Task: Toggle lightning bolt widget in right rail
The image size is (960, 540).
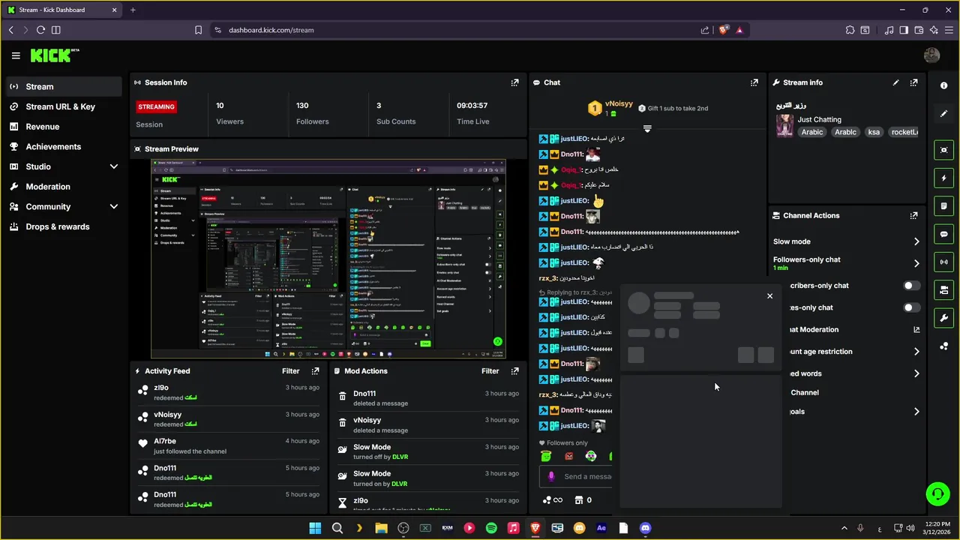Action: (944, 178)
